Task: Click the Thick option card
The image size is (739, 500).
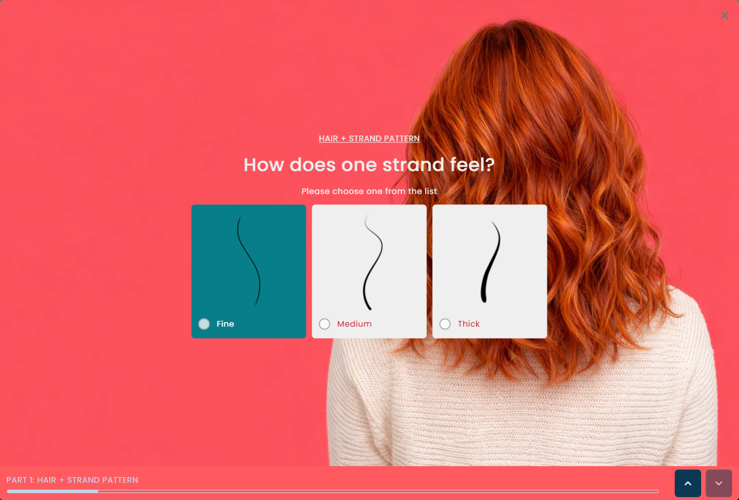Action: coord(489,271)
